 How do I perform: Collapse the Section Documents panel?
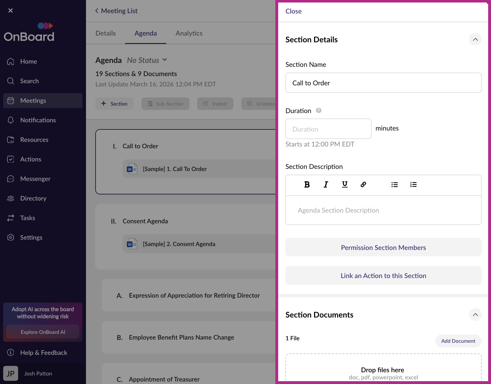click(x=475, y=315)
